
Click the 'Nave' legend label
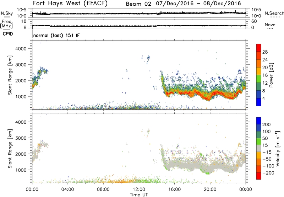(270, 25)
